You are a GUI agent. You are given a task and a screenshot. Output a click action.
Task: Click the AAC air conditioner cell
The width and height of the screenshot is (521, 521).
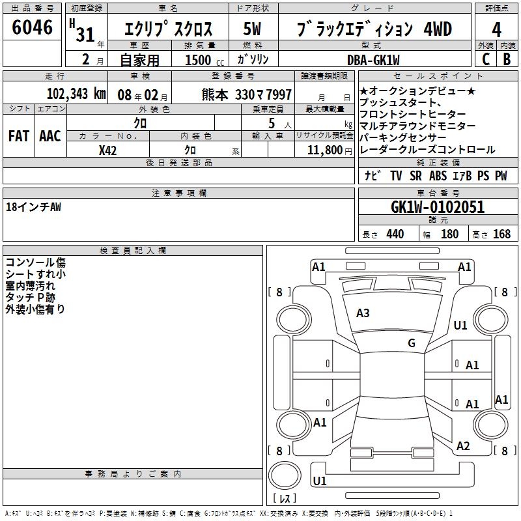point(49,136)
